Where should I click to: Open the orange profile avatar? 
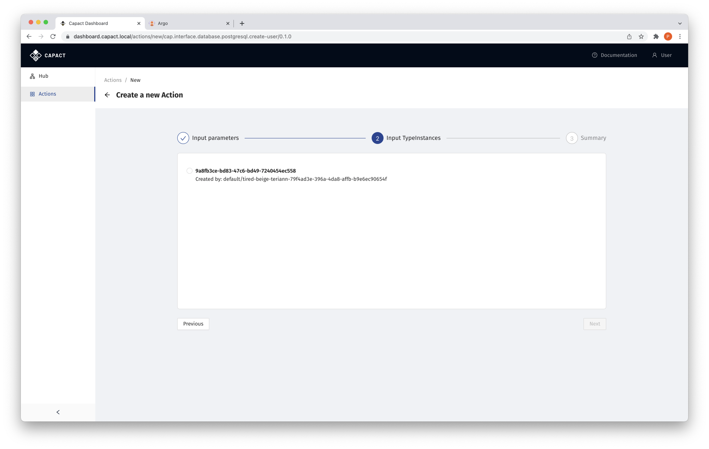(x=668, y=36)
